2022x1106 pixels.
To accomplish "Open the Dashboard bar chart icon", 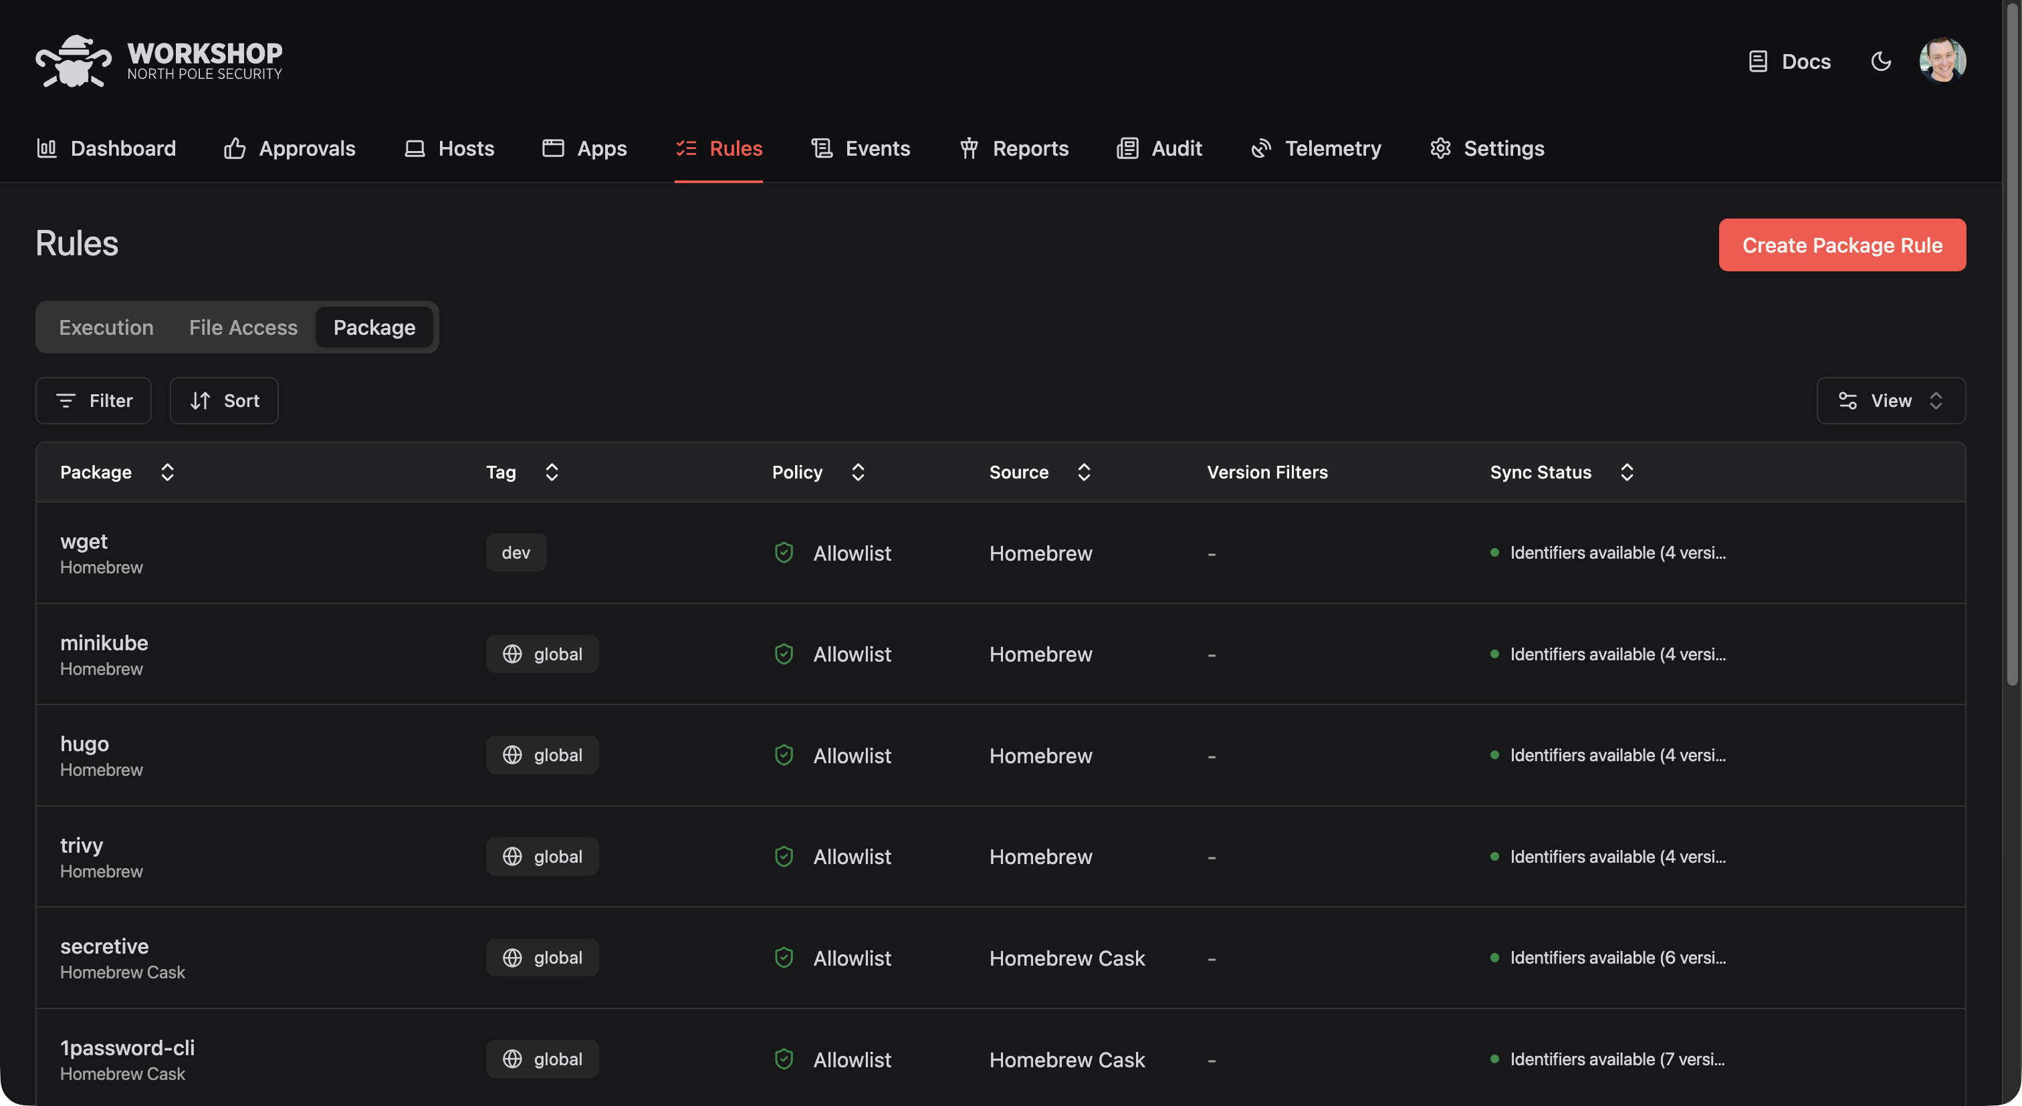I will [47, 148].
